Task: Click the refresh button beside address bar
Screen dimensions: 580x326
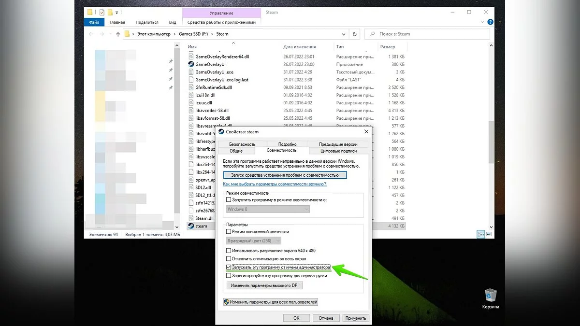Action: coord(355,34)
